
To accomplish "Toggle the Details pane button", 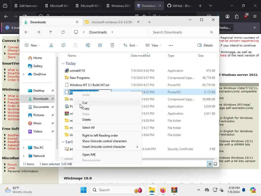I will 205,45.
